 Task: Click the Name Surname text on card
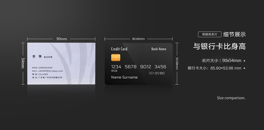[124, 77]
